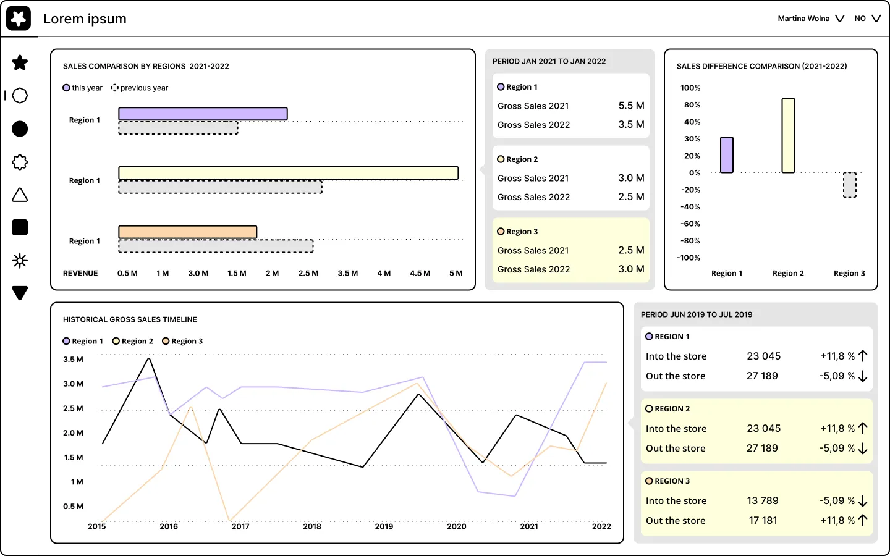Click the Lorem ipsum title
Screen dimensions: 890x556
click(x=85, y=19)
